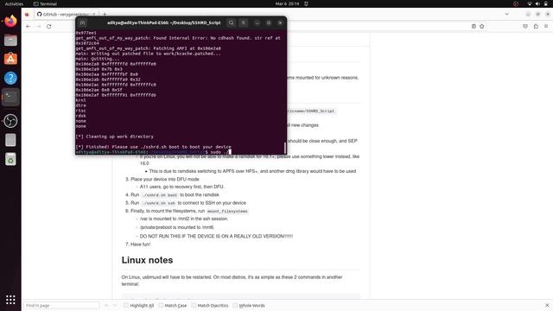Open Firefox Pocket shield icon
The image size is (553, 311).
525,26
